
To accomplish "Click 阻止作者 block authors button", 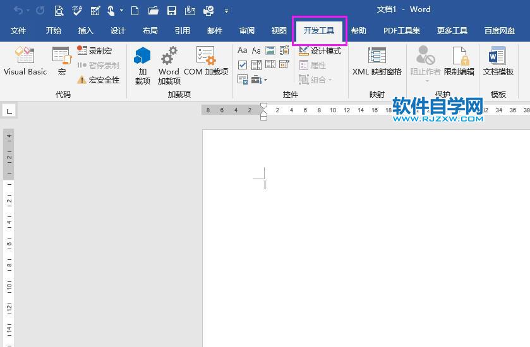I will [x=425, y=61].
